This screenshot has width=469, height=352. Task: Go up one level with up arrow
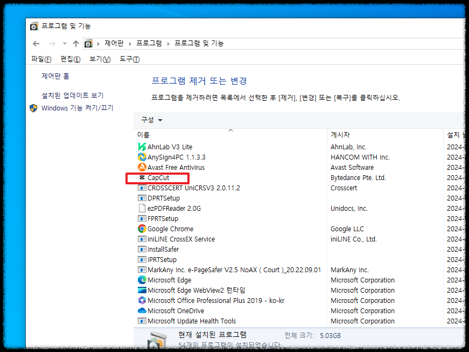(x=76, y=44)
